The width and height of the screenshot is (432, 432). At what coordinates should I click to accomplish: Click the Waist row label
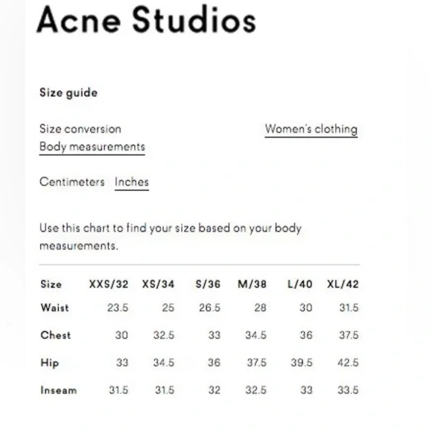(x=54, y=308)
